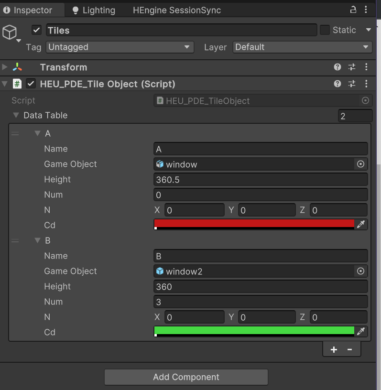The height and width of the screenshot is (390, 381).
Task: Click the Num field of element A
Action: 261,195
